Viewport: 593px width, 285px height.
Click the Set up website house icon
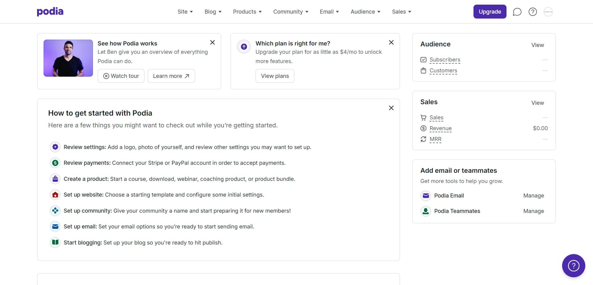pyautogui.click(x=55, y=194)
